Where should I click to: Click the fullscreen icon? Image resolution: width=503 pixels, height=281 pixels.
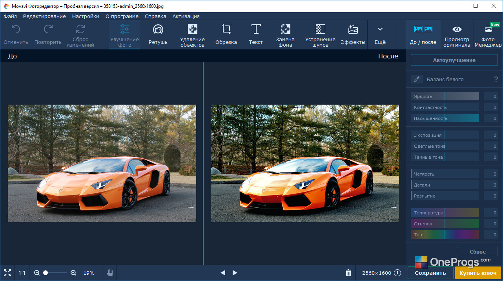(7, 273)
